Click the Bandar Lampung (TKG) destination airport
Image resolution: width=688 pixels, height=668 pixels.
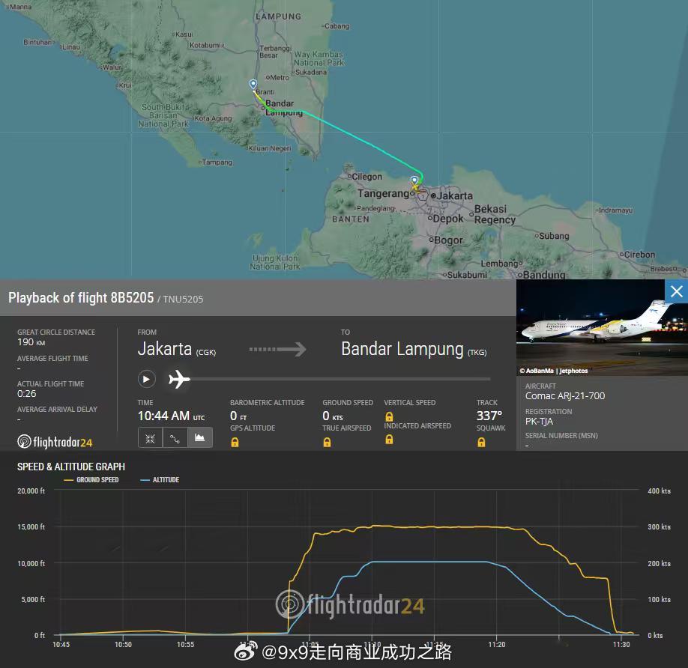coord(414,349)
